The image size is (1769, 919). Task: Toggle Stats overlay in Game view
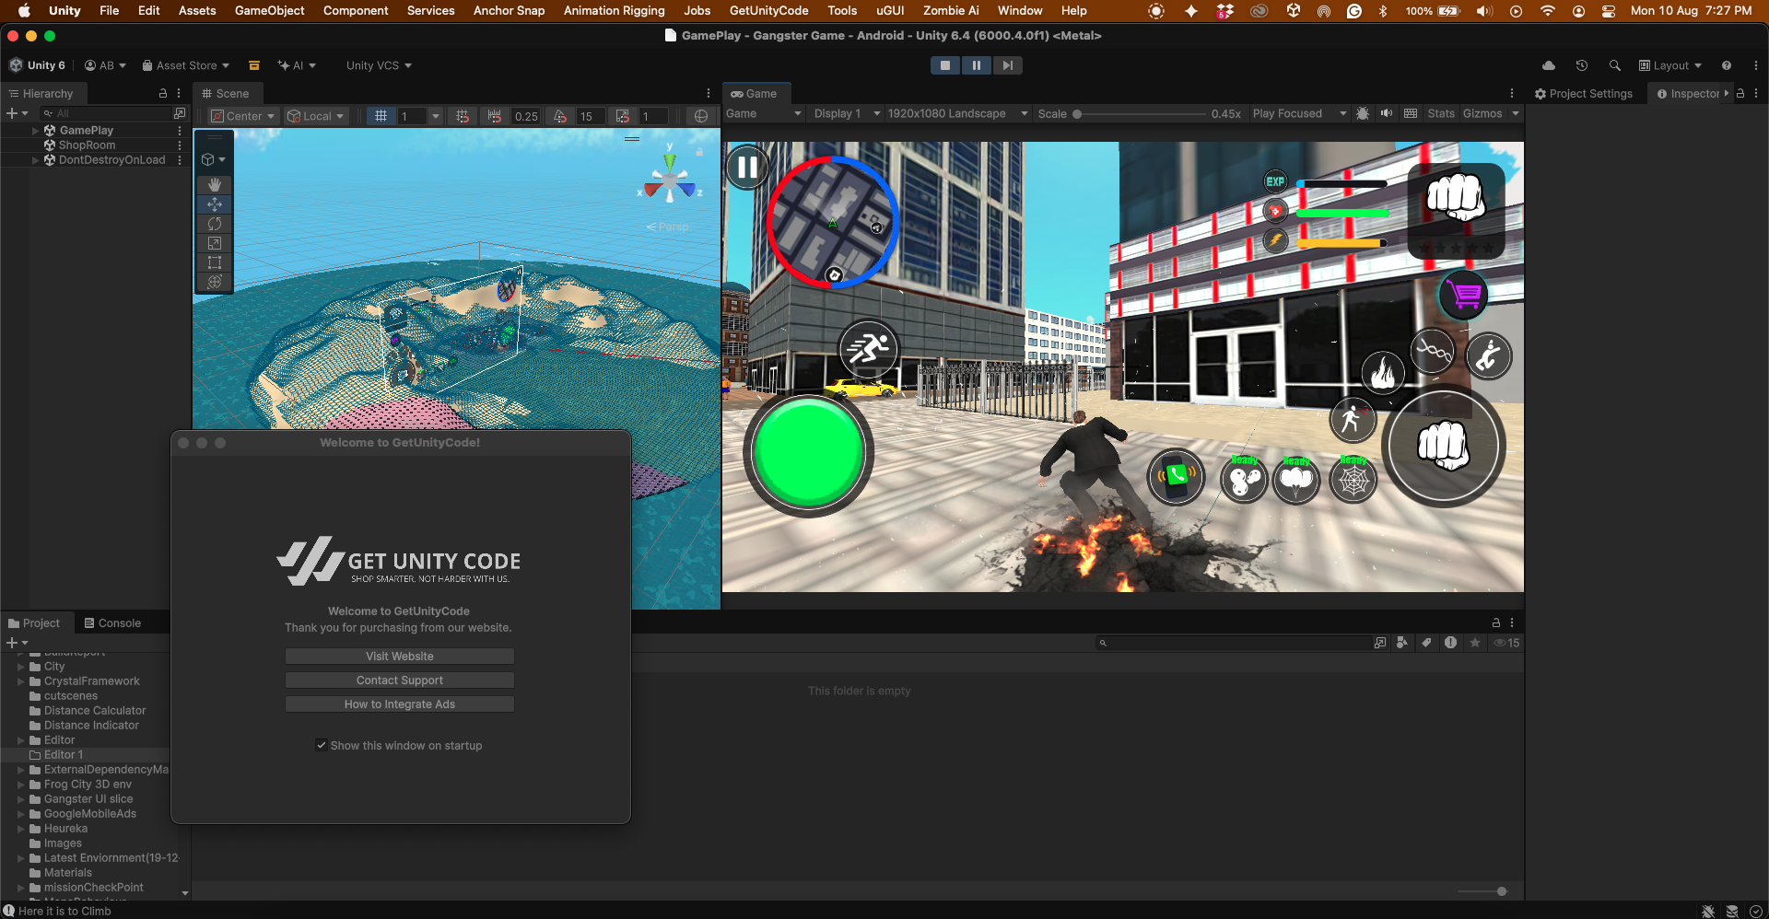pos(1441,113)
